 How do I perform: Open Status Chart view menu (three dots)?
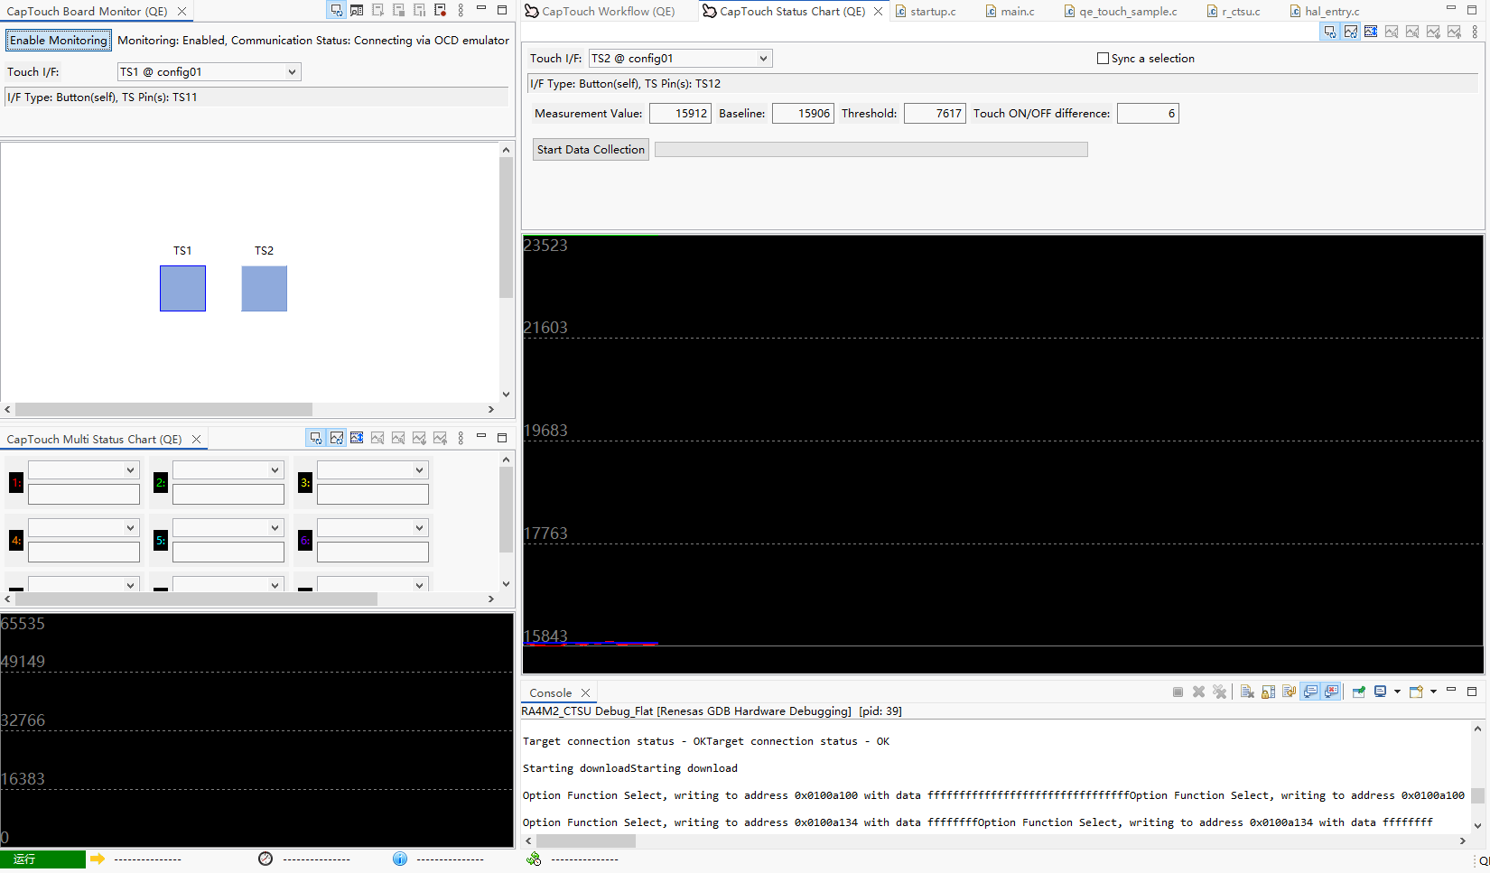point(1475,32)
